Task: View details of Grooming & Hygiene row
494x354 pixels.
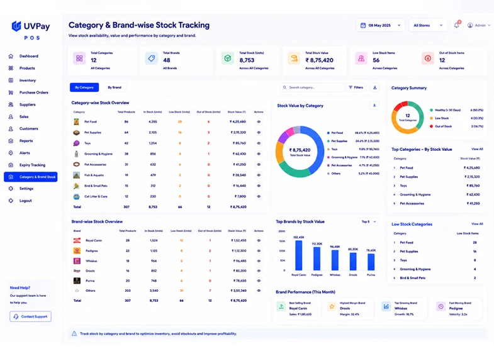Action: 259,154
